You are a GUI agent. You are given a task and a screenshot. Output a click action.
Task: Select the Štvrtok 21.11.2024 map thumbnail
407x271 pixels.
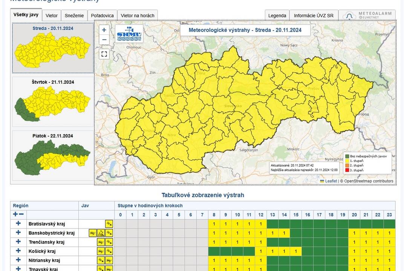(53, 102)
